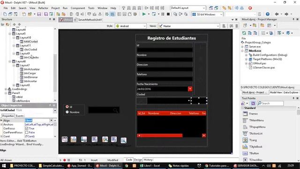
Task: Open the object selector dropdown in Object Inspector
Action: 55,110
